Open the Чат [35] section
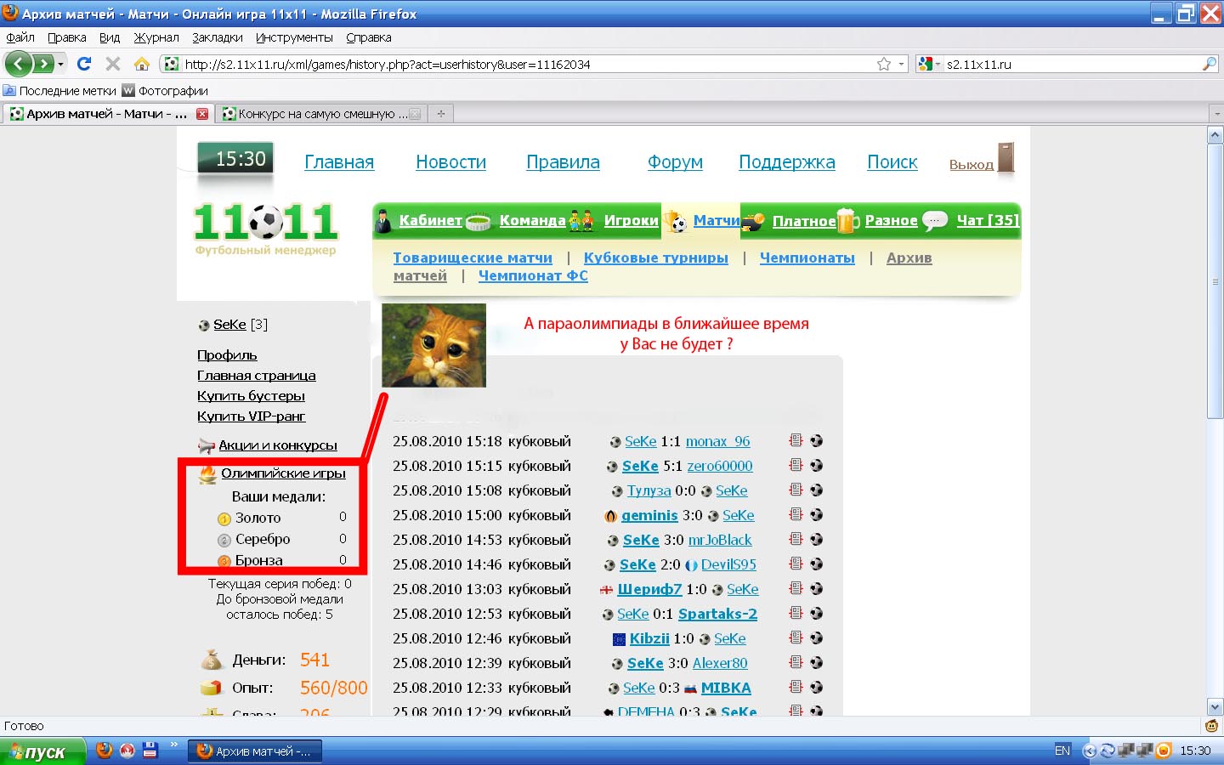This screenshot has height=765, width=1224. click(987, 220)
